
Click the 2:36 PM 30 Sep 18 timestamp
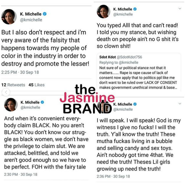113,176
